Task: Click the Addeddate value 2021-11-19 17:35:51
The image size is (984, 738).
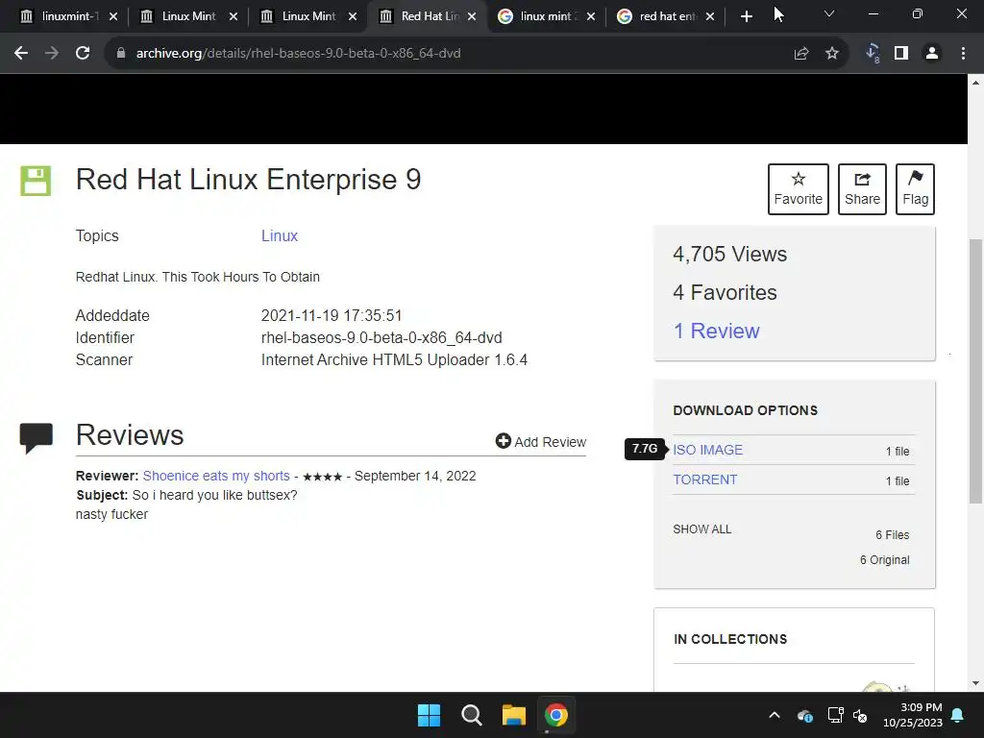Action: tap(332, 315)
